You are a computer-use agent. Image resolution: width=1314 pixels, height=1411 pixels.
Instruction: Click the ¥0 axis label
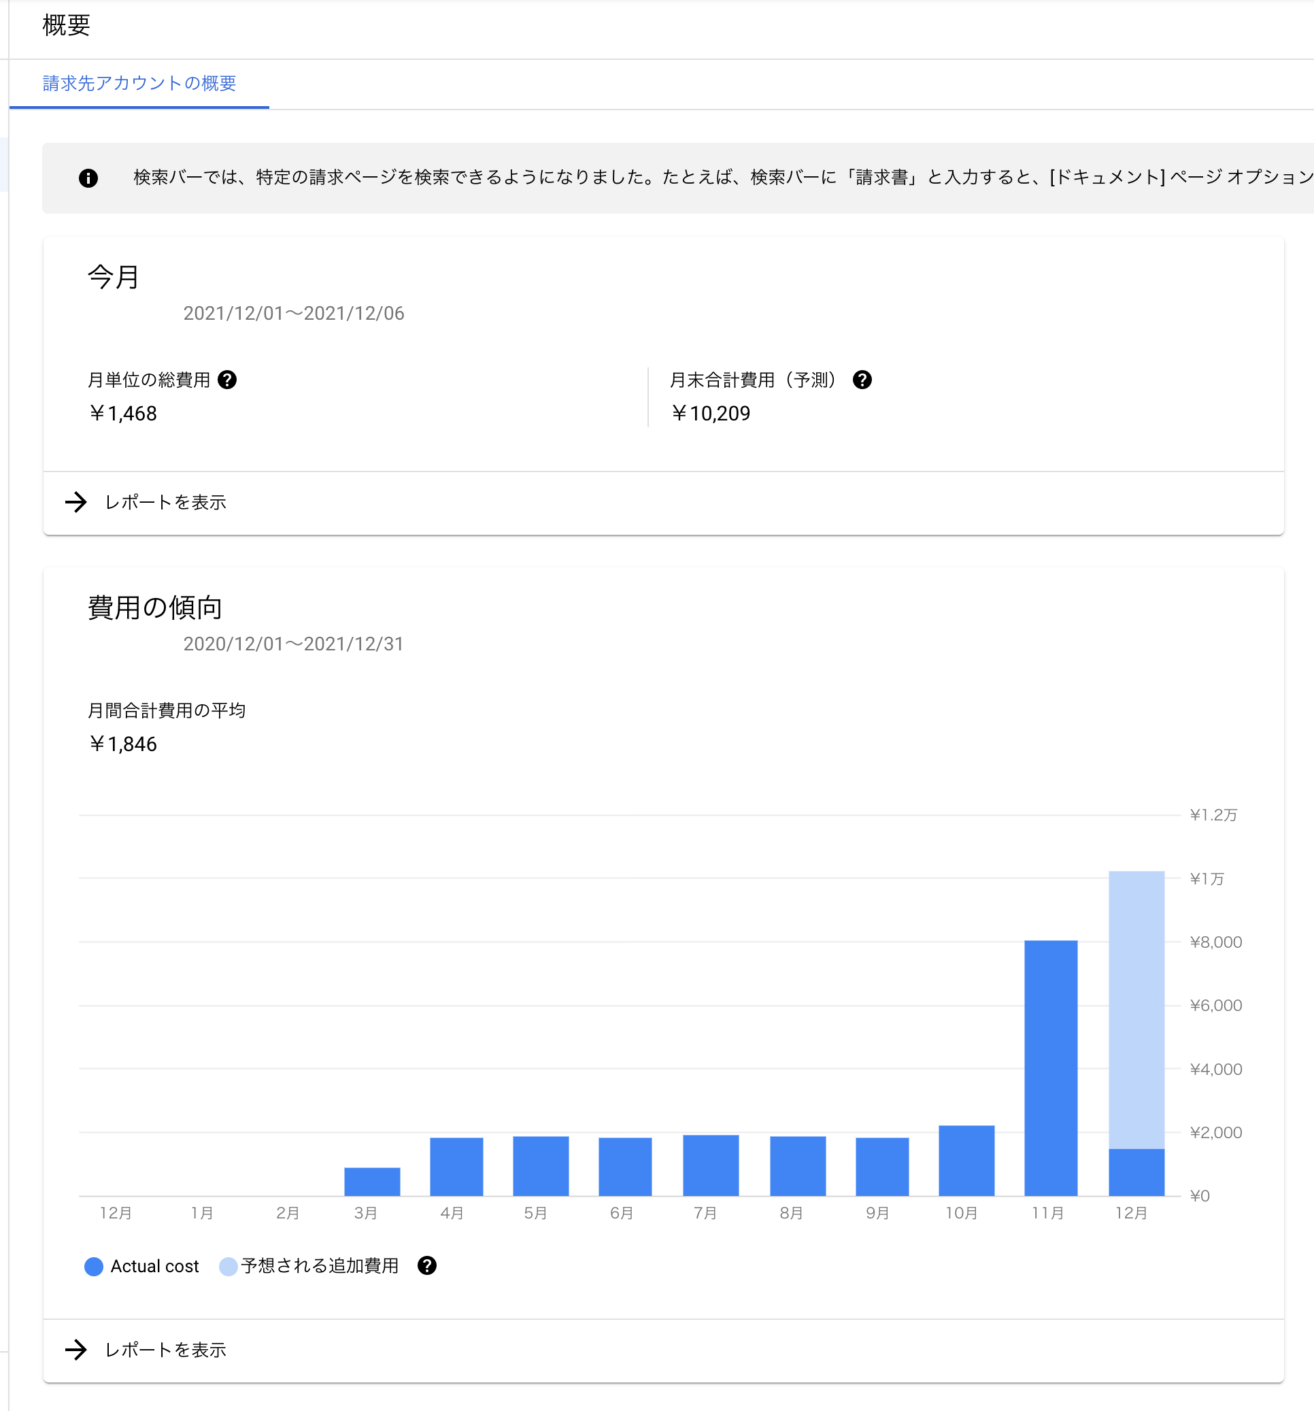[1199, 1196]
